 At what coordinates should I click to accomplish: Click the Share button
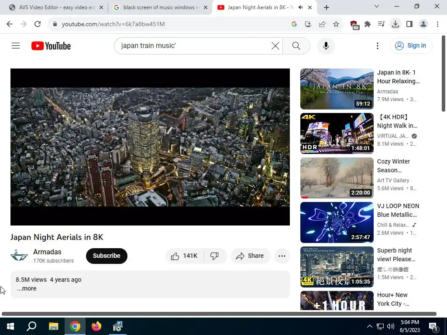250,256
